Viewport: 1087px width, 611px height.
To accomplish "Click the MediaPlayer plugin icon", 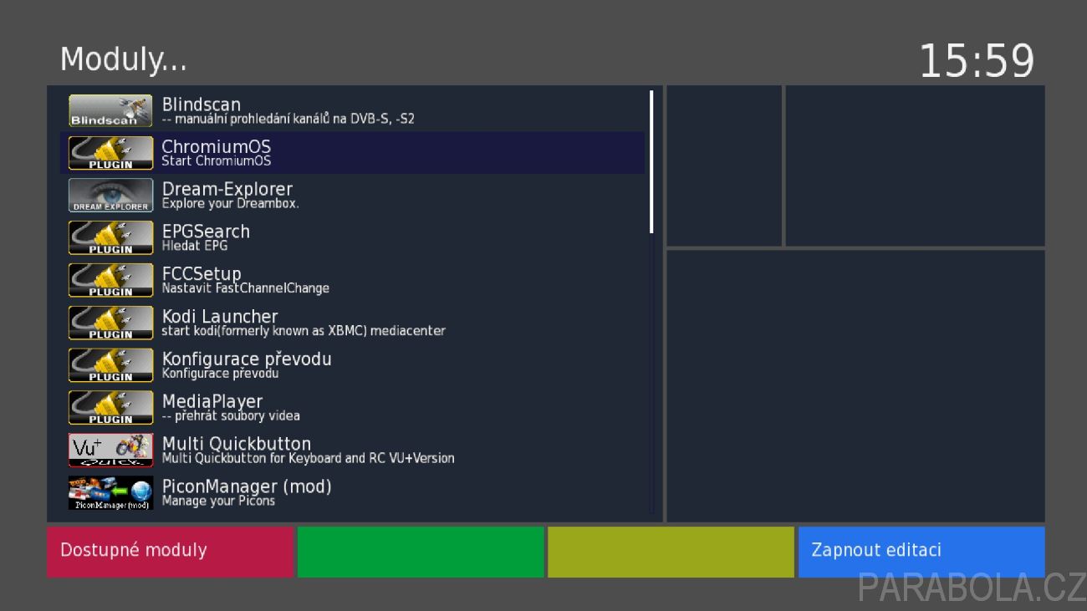I will click(110, 408).
